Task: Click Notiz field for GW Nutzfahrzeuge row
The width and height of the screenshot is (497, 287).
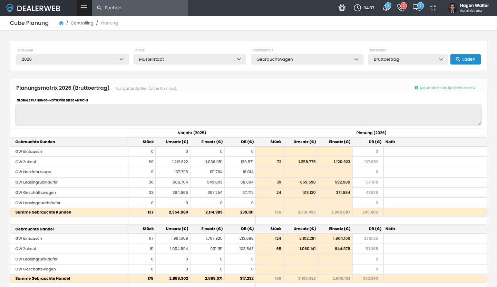Action: pyautogui.click(x=435, y=172)
